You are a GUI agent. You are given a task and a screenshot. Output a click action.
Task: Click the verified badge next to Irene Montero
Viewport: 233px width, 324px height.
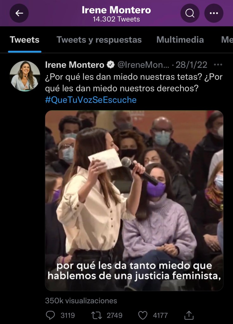point(111,65)
